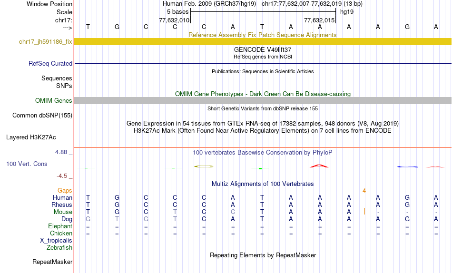Click the olive PhyloP conservation bar
452x273 pixels.
[x=204, y=166]
